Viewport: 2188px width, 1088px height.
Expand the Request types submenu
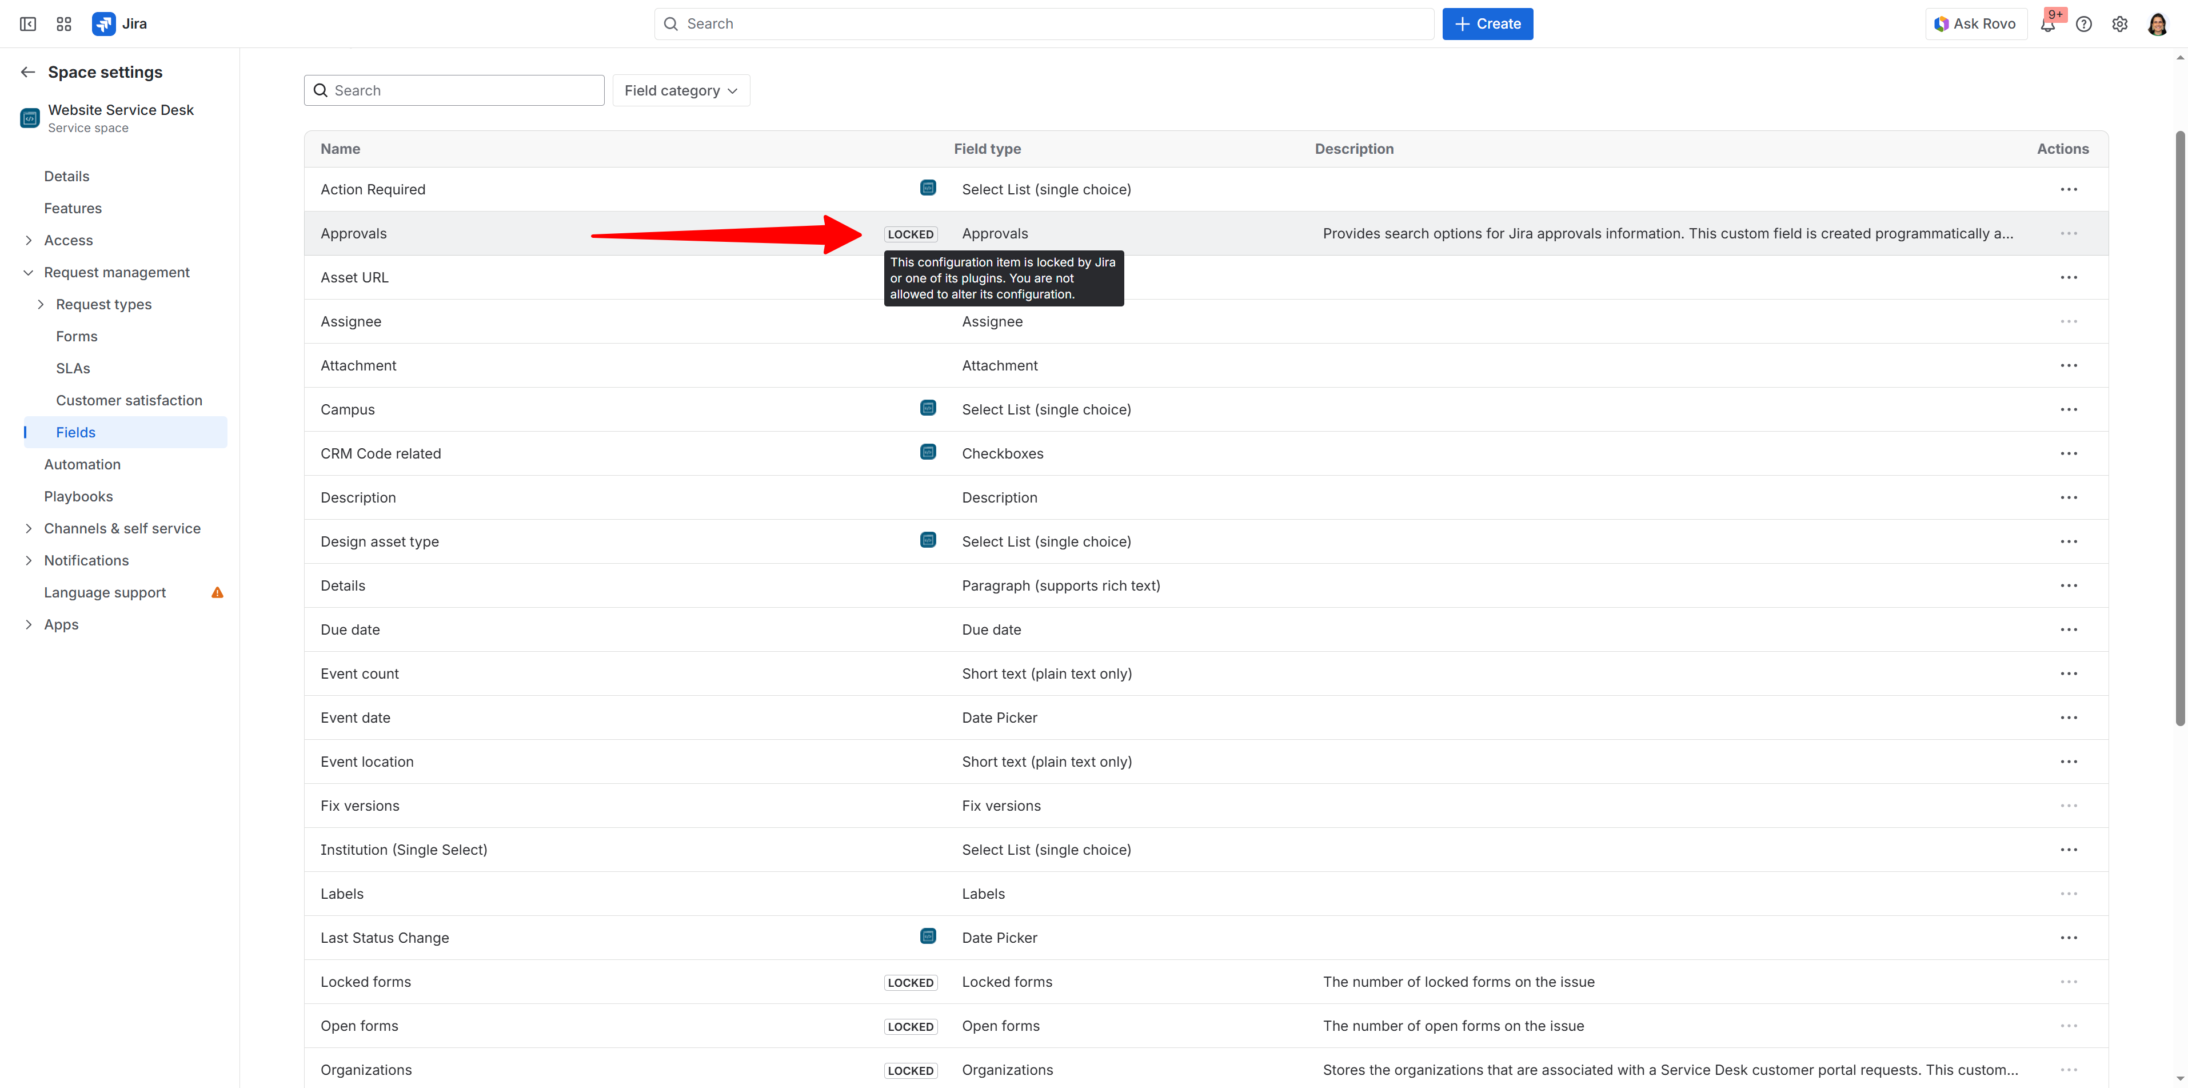pos(40,304)
